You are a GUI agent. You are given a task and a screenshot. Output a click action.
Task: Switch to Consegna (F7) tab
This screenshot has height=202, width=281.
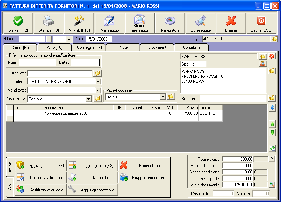coord(89,47)
